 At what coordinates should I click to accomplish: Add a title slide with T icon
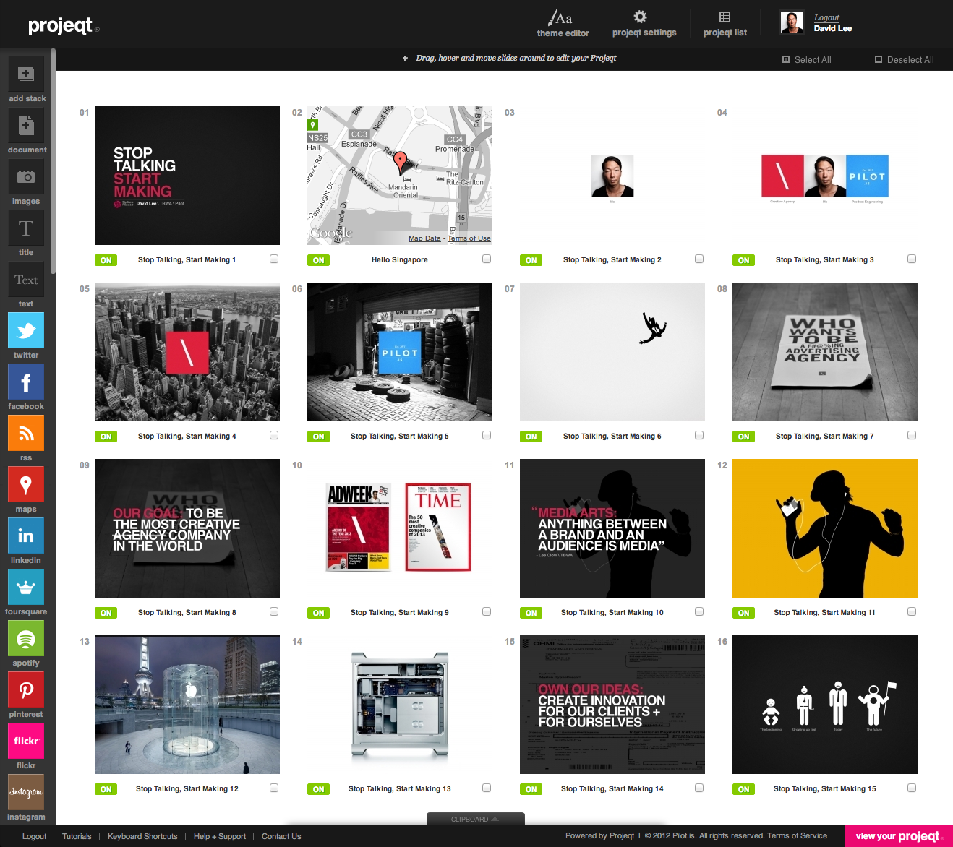(26, 228)
